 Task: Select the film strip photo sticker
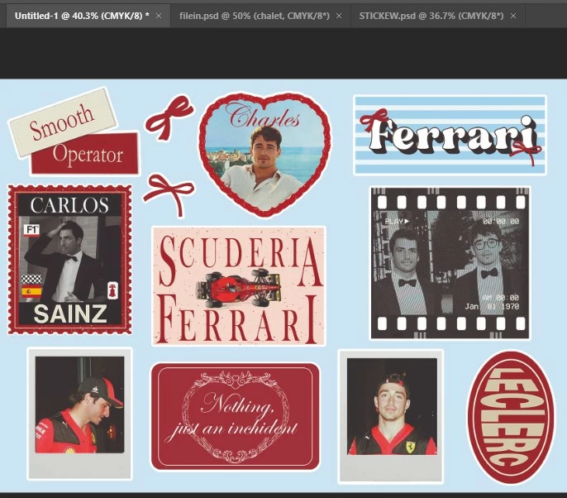point(450,263)
